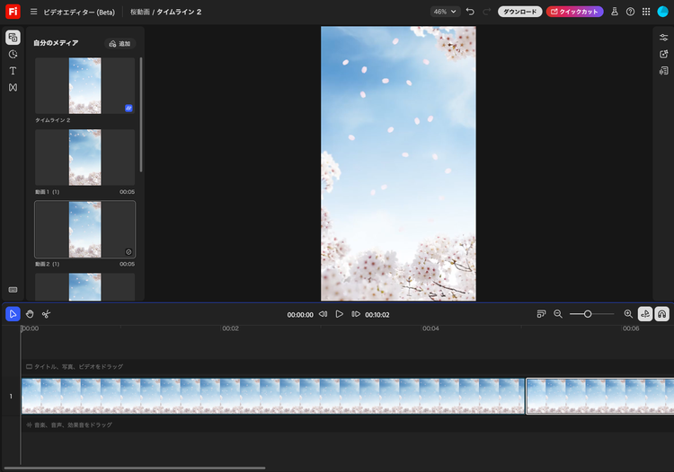The image size is (674, 472).
Task: Toggle the ripple edit button beside snapping
Action: [645, 314]
